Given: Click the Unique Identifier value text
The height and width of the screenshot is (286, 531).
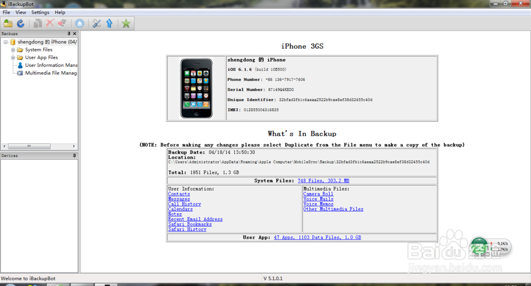Looking at the screenshot, I should 326,100.
